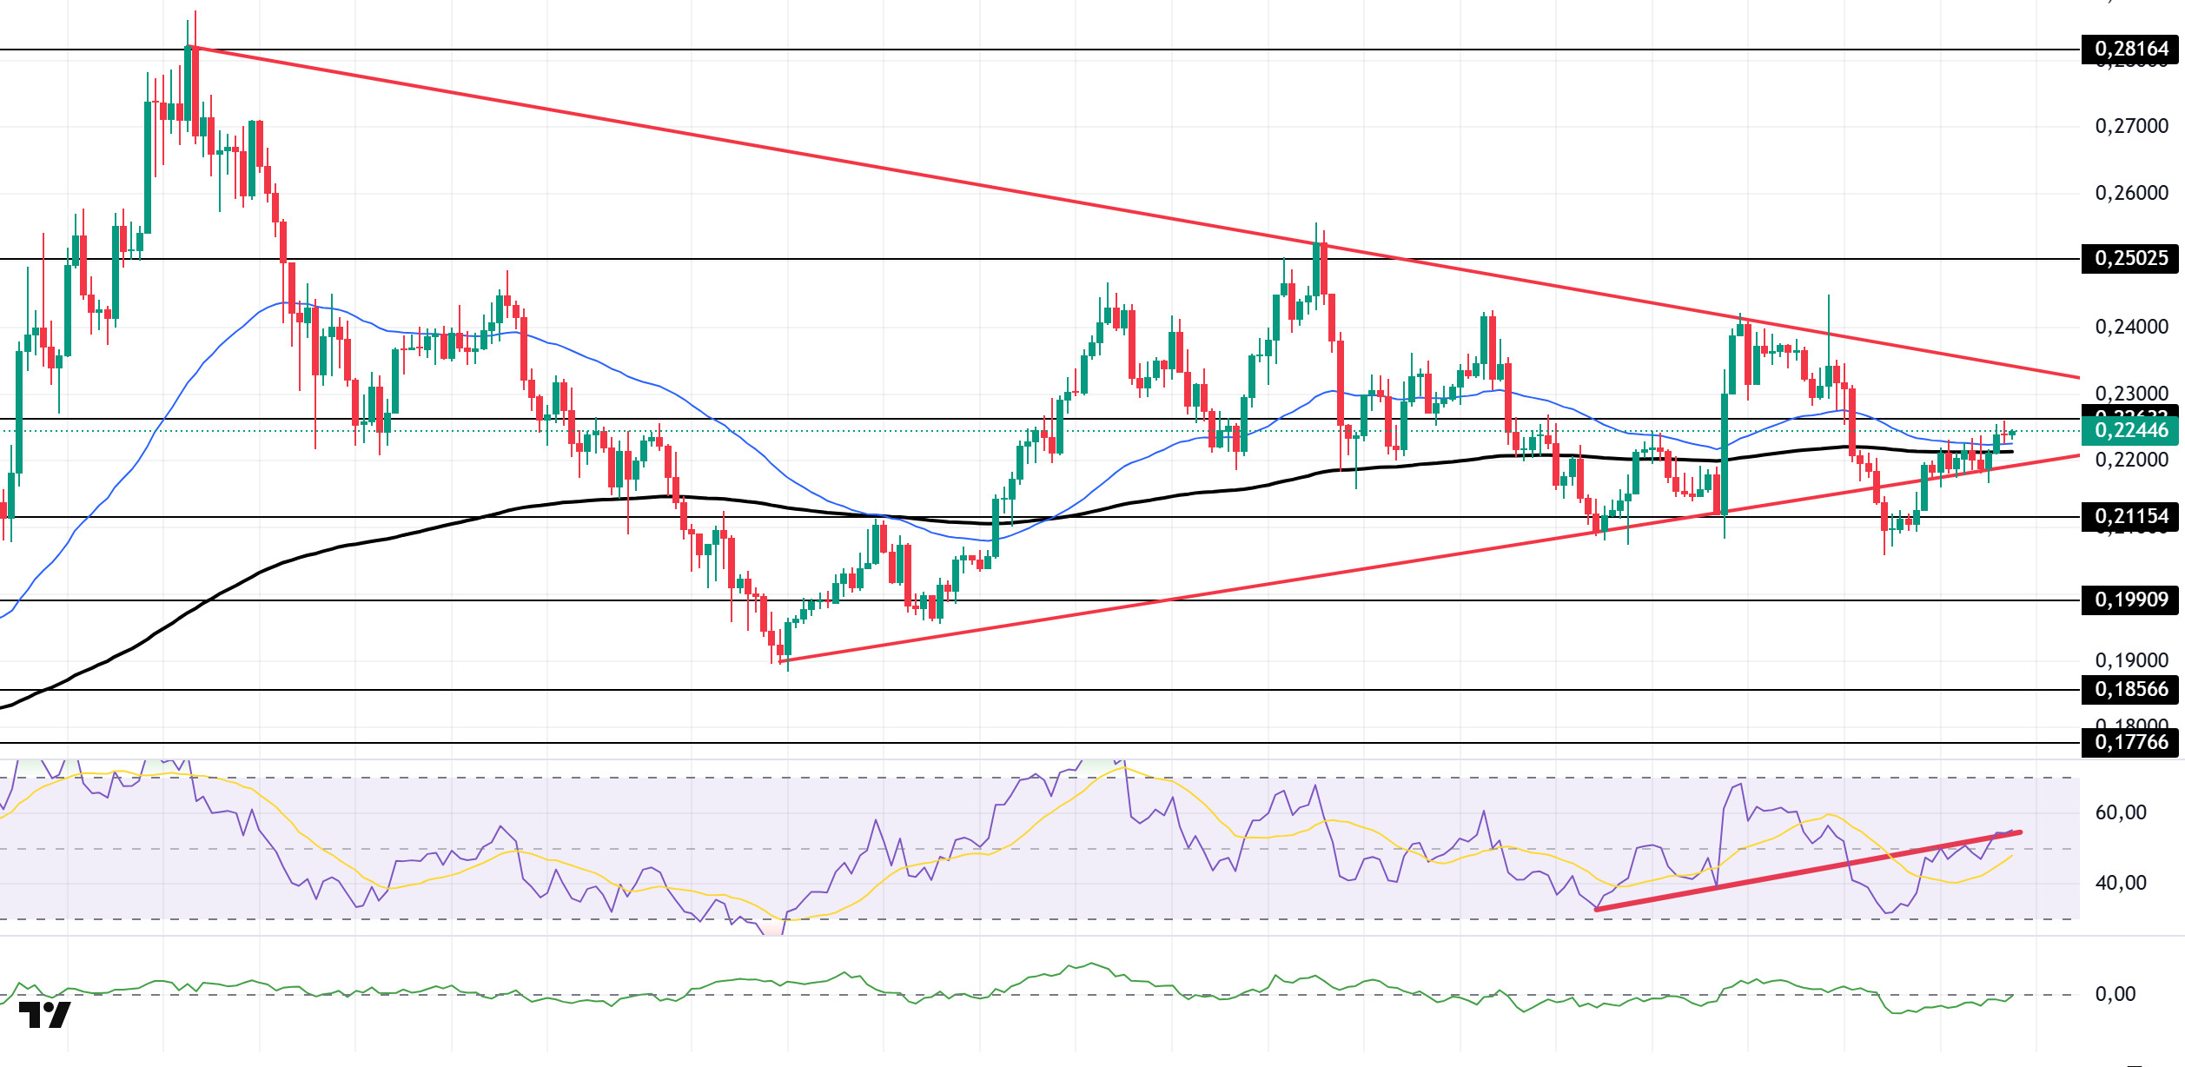The width and height of the screenshot is (2185, 1067).
Task: Click the 0,27000 price axis label
Action: point(2132,126)
